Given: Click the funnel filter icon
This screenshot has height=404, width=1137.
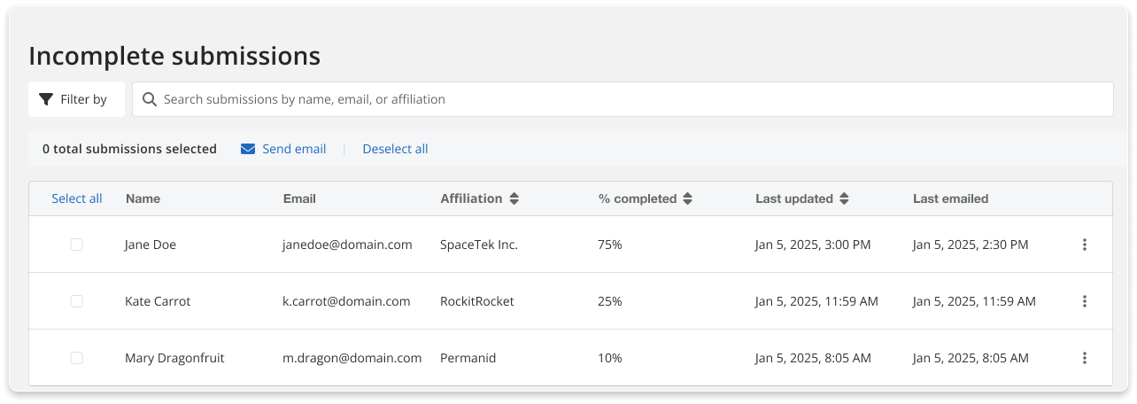Looking at the screenshot, I should tap(46, 99).
